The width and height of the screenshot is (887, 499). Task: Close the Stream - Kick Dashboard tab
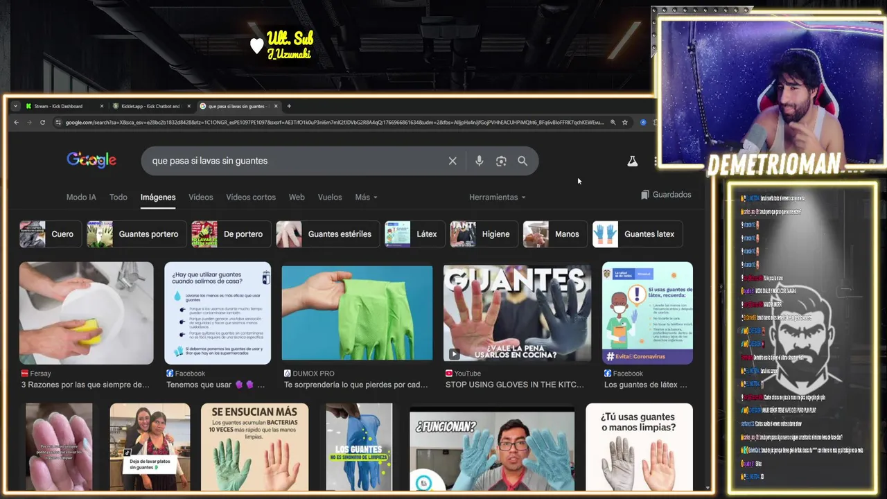102,106
